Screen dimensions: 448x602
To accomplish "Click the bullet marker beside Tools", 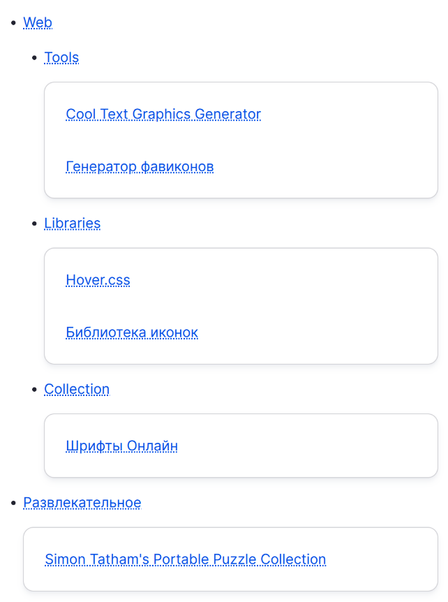I will click(35, 58).
